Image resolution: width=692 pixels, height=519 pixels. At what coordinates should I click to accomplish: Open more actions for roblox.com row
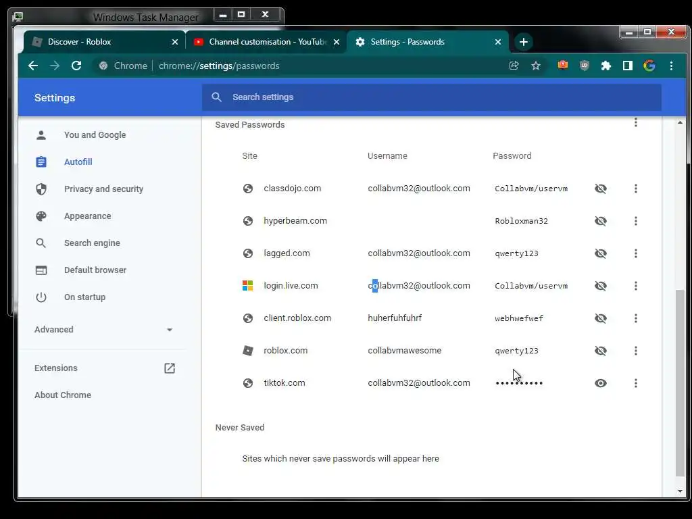(x=635, y=351)
